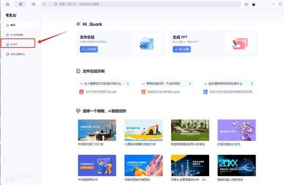284x185 pixels.
Task: Click the 文件总结 card title
Action: click(87, 37)
